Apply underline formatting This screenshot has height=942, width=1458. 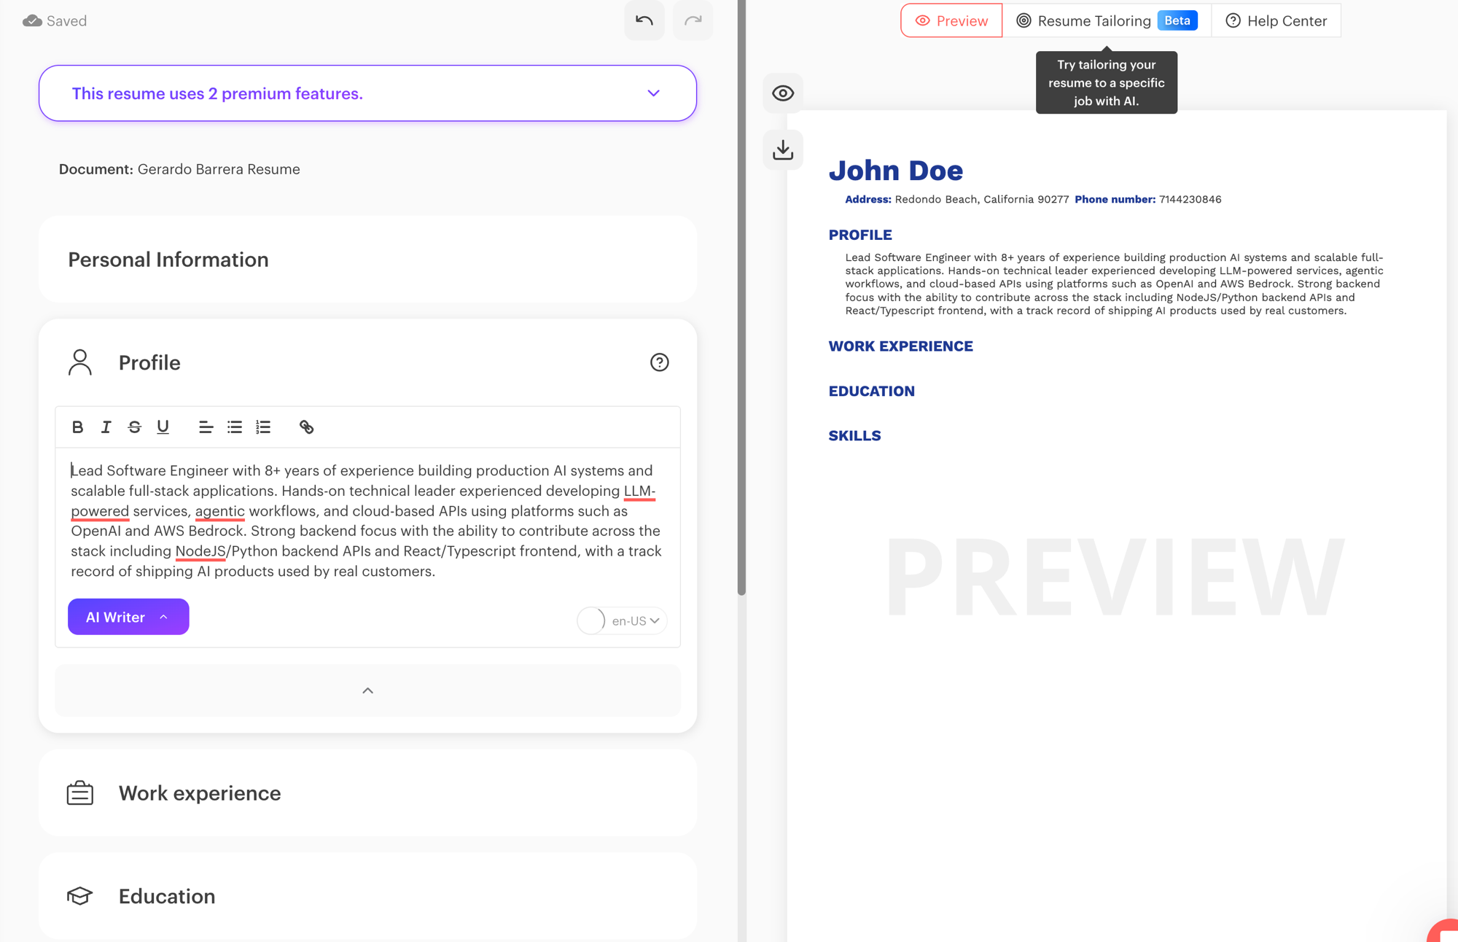163,427
